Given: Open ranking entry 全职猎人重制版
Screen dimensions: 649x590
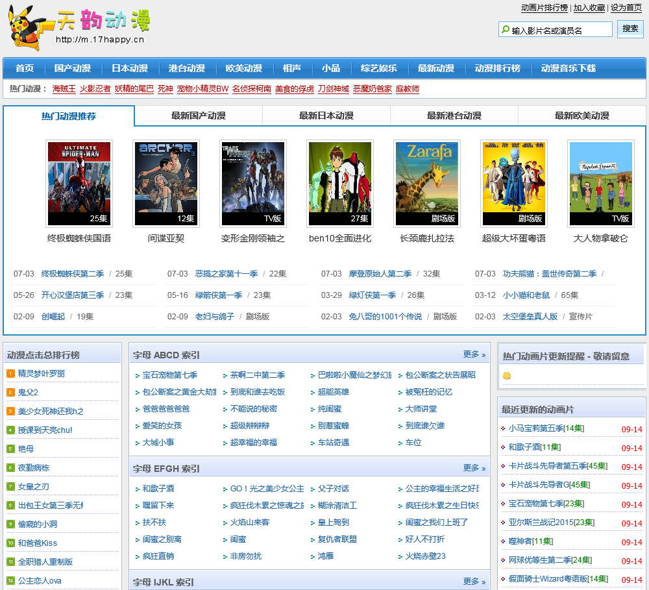Looking at the screenshot, I should [x=45, y=562].
